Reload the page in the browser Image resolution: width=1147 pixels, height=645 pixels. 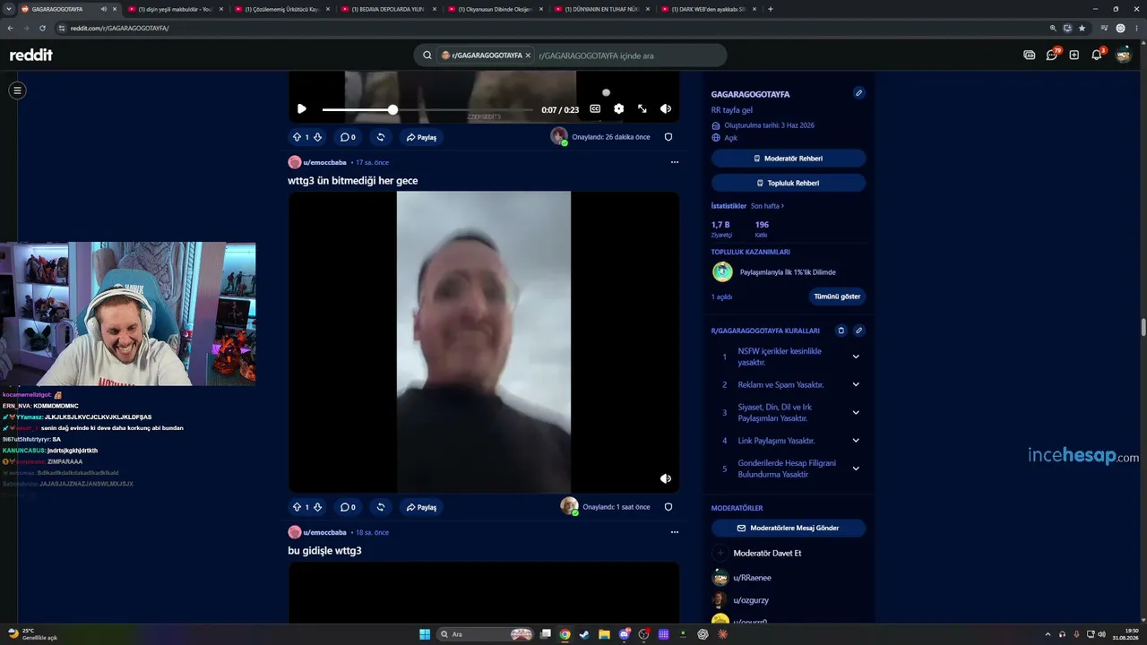coord(42,28)
